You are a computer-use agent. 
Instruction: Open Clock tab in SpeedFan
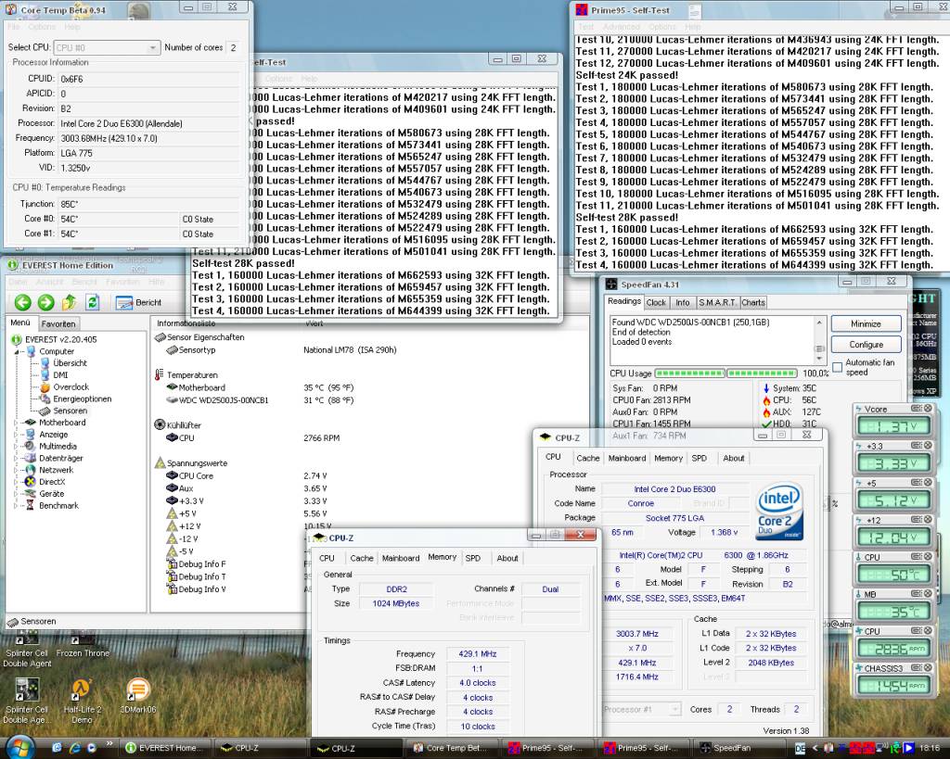[656, 302]
